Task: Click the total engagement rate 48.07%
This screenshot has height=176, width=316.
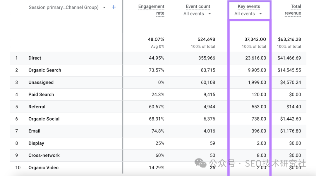Action: coord(156,39)
